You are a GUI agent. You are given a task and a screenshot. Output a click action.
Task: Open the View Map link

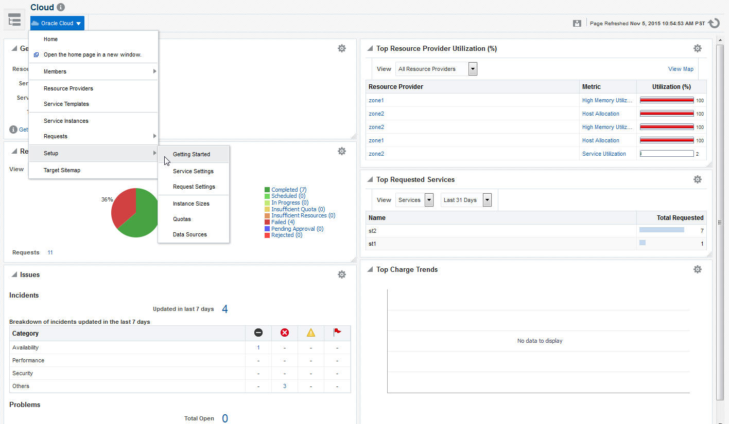[x=681, y=68]
